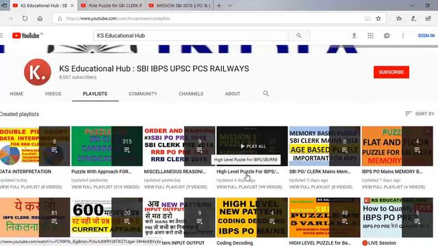The width and height of the screenshot is (438, 246).
Task: Click the add notes pen icon
Action: tap(413, 18)
